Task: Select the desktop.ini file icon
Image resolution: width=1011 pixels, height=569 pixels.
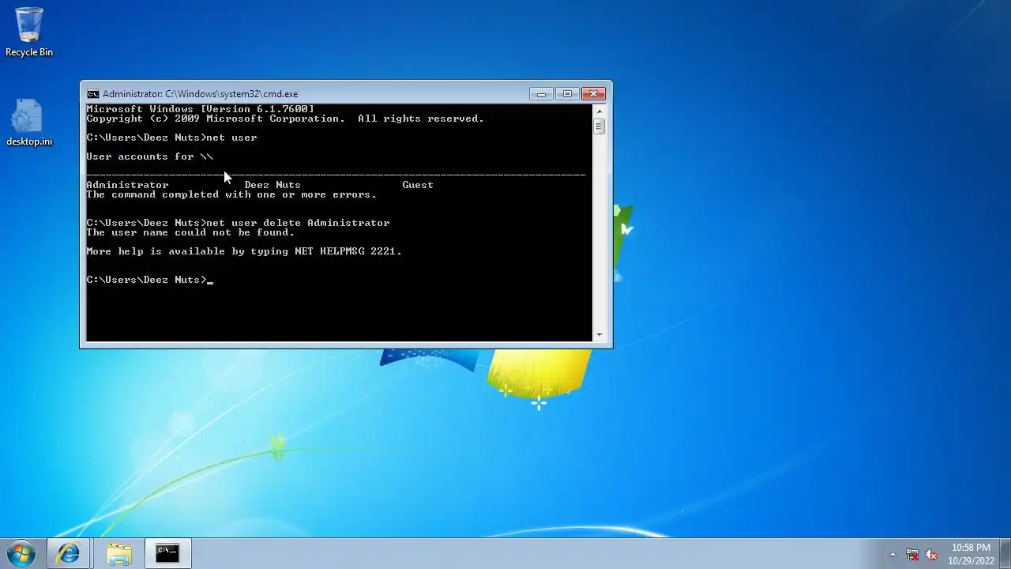Action: pyautogui.click(x=29, y=123)
